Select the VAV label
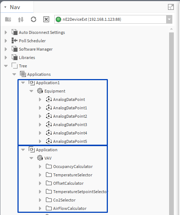Screen dimensions: 180x215 pyautogui.click(x=48, y=158)
